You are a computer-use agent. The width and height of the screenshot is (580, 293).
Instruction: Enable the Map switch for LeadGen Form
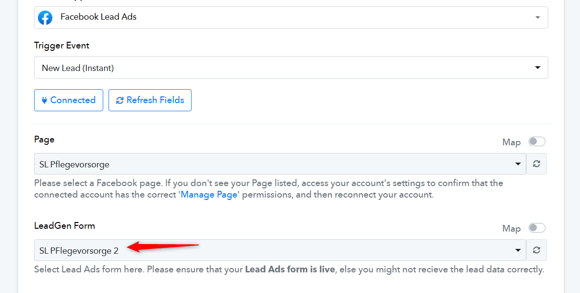(537, 228)
